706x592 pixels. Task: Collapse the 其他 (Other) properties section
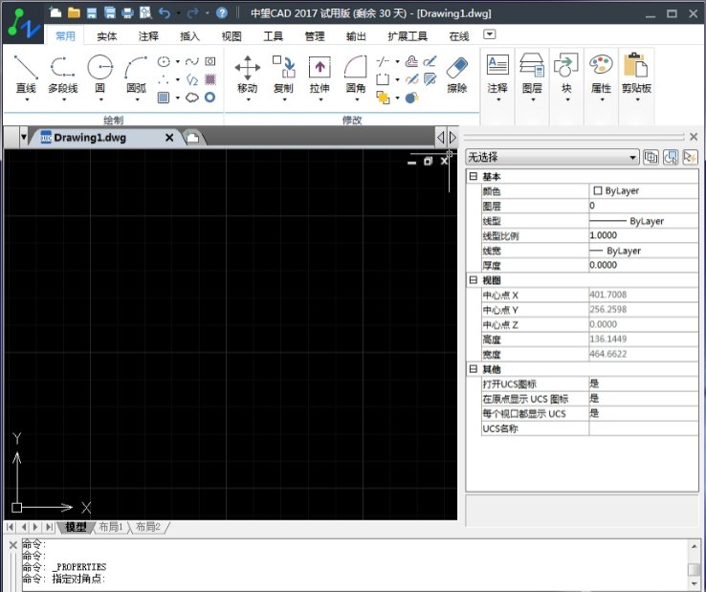pyautogui.click(x=474, y=369)
